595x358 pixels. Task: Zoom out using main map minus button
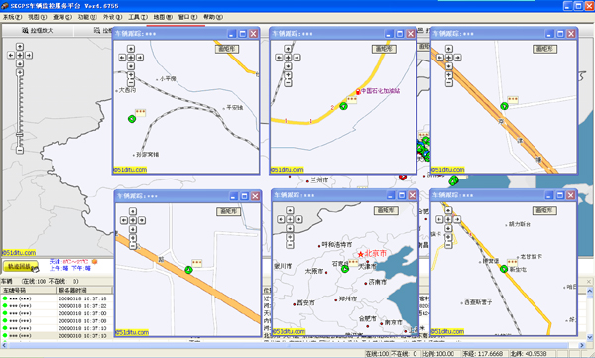tap(20, 151)
